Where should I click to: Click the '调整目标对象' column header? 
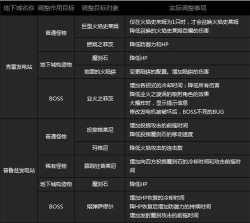pos(100,8)
